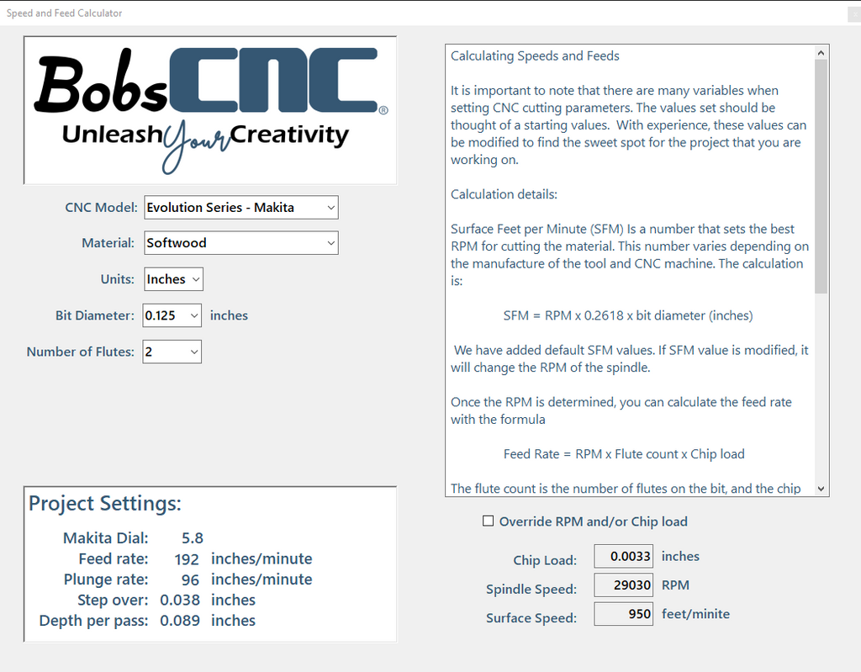Image resolution: width=861 pixels, height=672 pixels.
Task: Click the Depth per pass value 0.089
Action: click(180, 621)
